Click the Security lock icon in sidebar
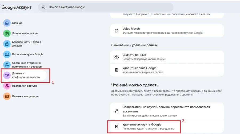 pyautogui.click(x=7, y=44)
